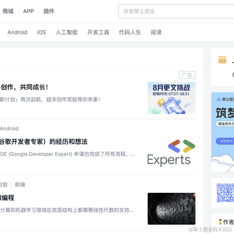Viewport: 234px width, 234px height.
Task: Open the article title ending in 编程
Action: click(x=7, y=197)
